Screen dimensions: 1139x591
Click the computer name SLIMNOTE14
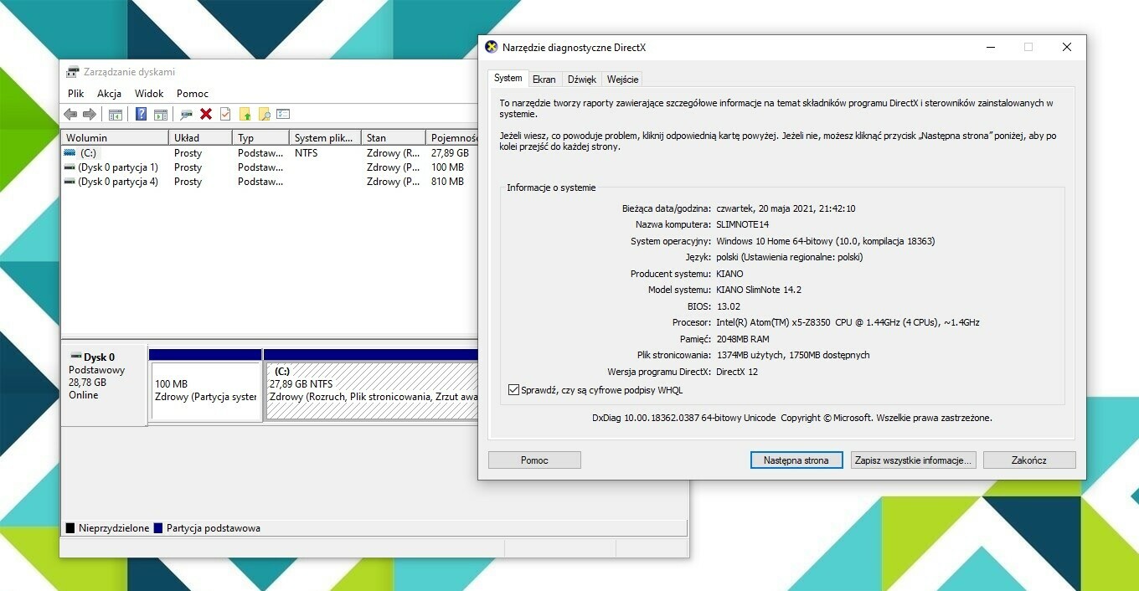(743, 224)
